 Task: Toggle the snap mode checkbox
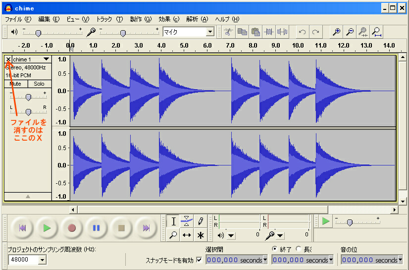(199, 260)
